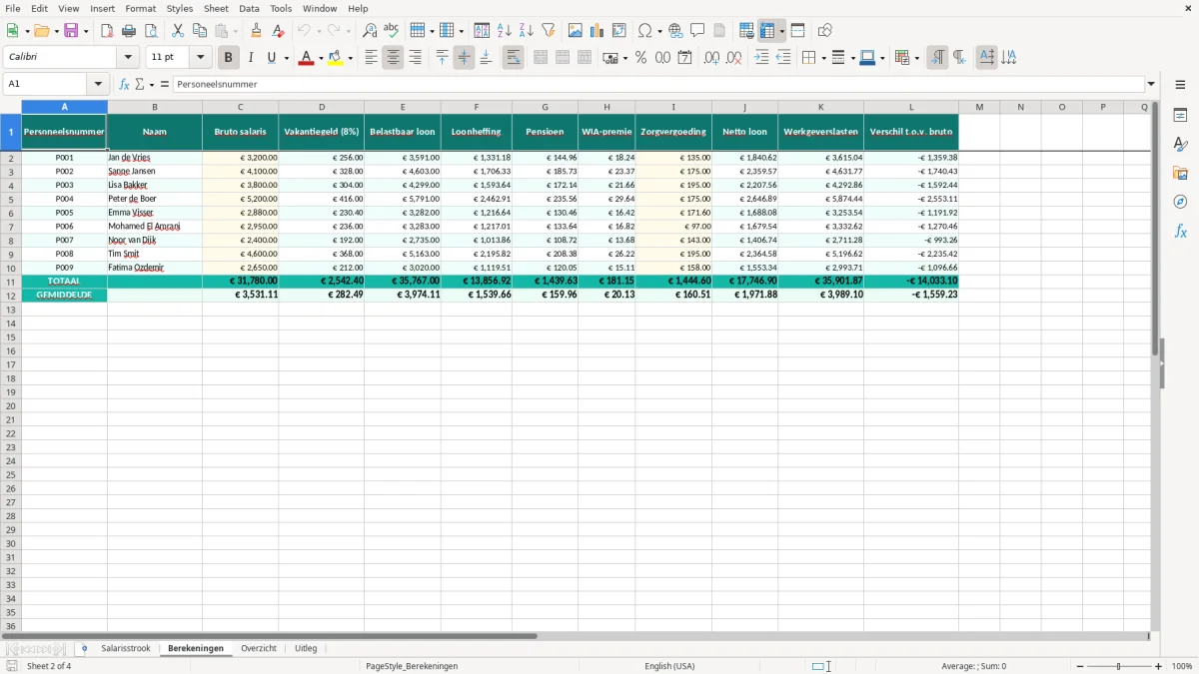Image resolution: width=1199 pixels, height=674 pixels.
Task: Apply the yellow Background Color swatch
Action: 335,58
